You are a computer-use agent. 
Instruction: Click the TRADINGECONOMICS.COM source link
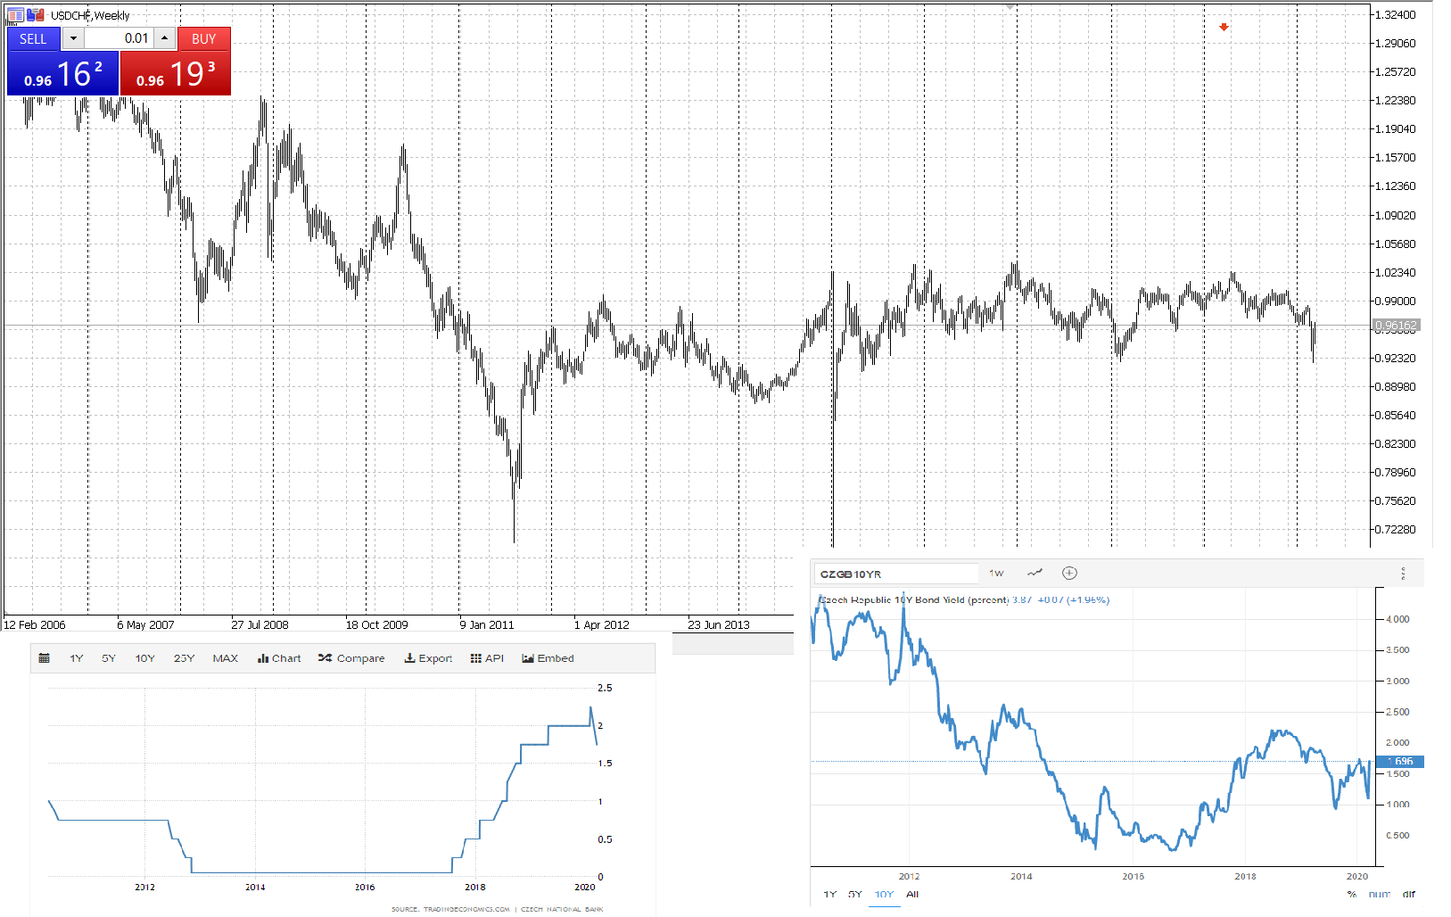tap(466, 909)
